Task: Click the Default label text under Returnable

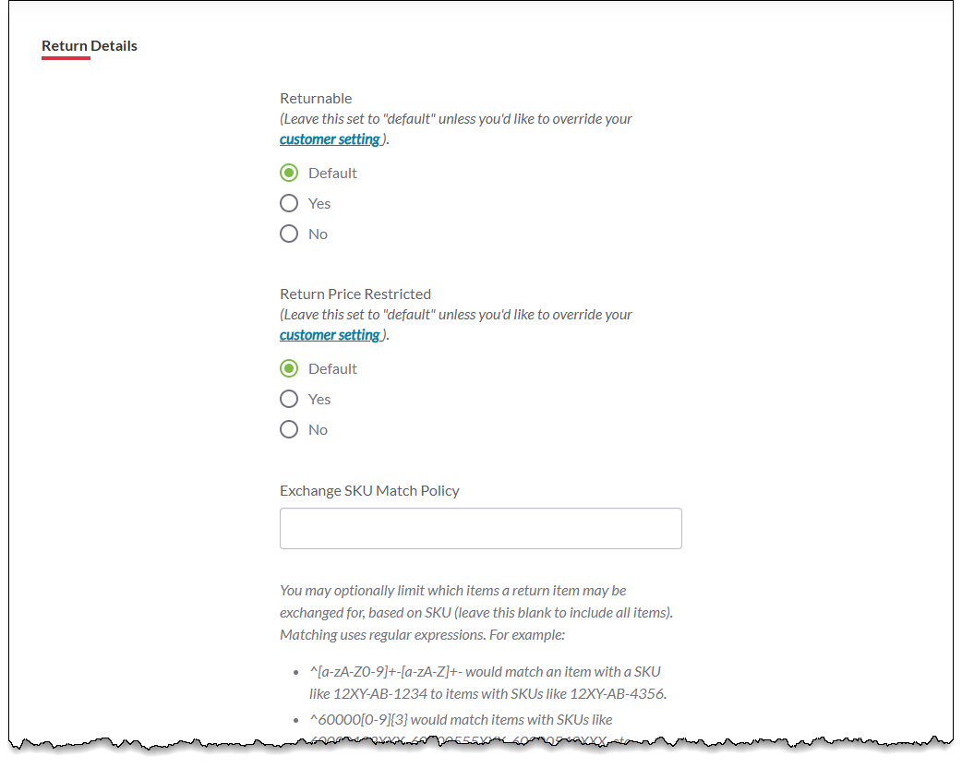Action: pos(332,173)
